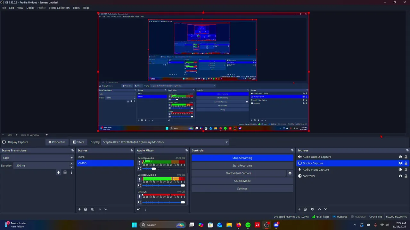410x230 pixels.
Task: Open the Tools menu
Action: point(76,8)
